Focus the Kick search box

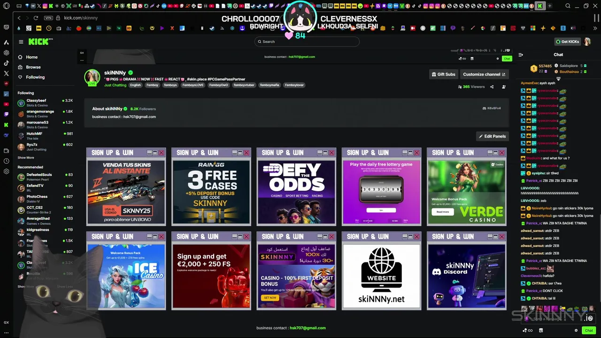click(x=307, y=42)
